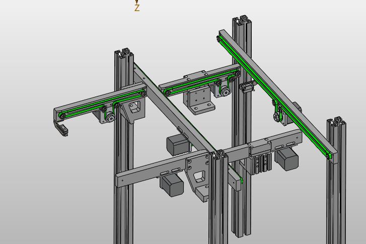
Task: Select the stepper motor under the front-left plate
Action: tap(172, 186)
